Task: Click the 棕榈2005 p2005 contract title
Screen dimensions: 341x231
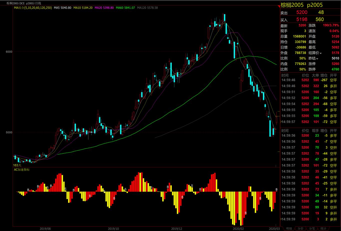Action: point(302,5)
